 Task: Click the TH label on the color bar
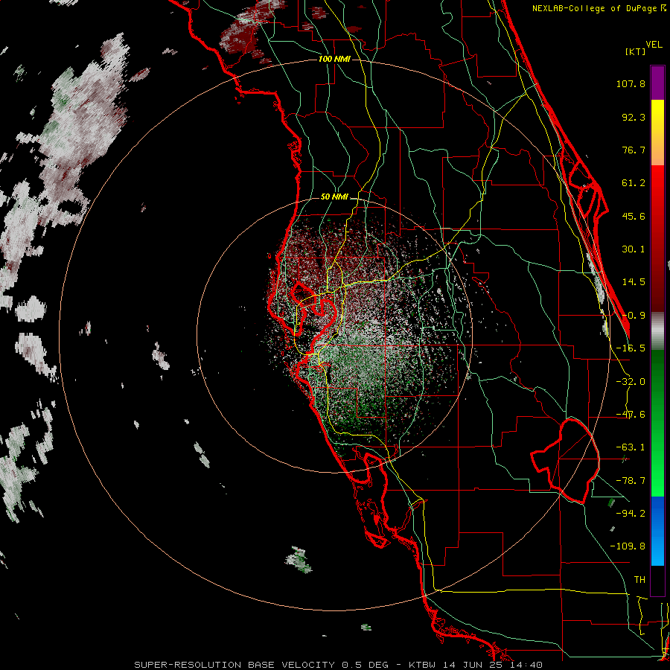tap(639, 579)
